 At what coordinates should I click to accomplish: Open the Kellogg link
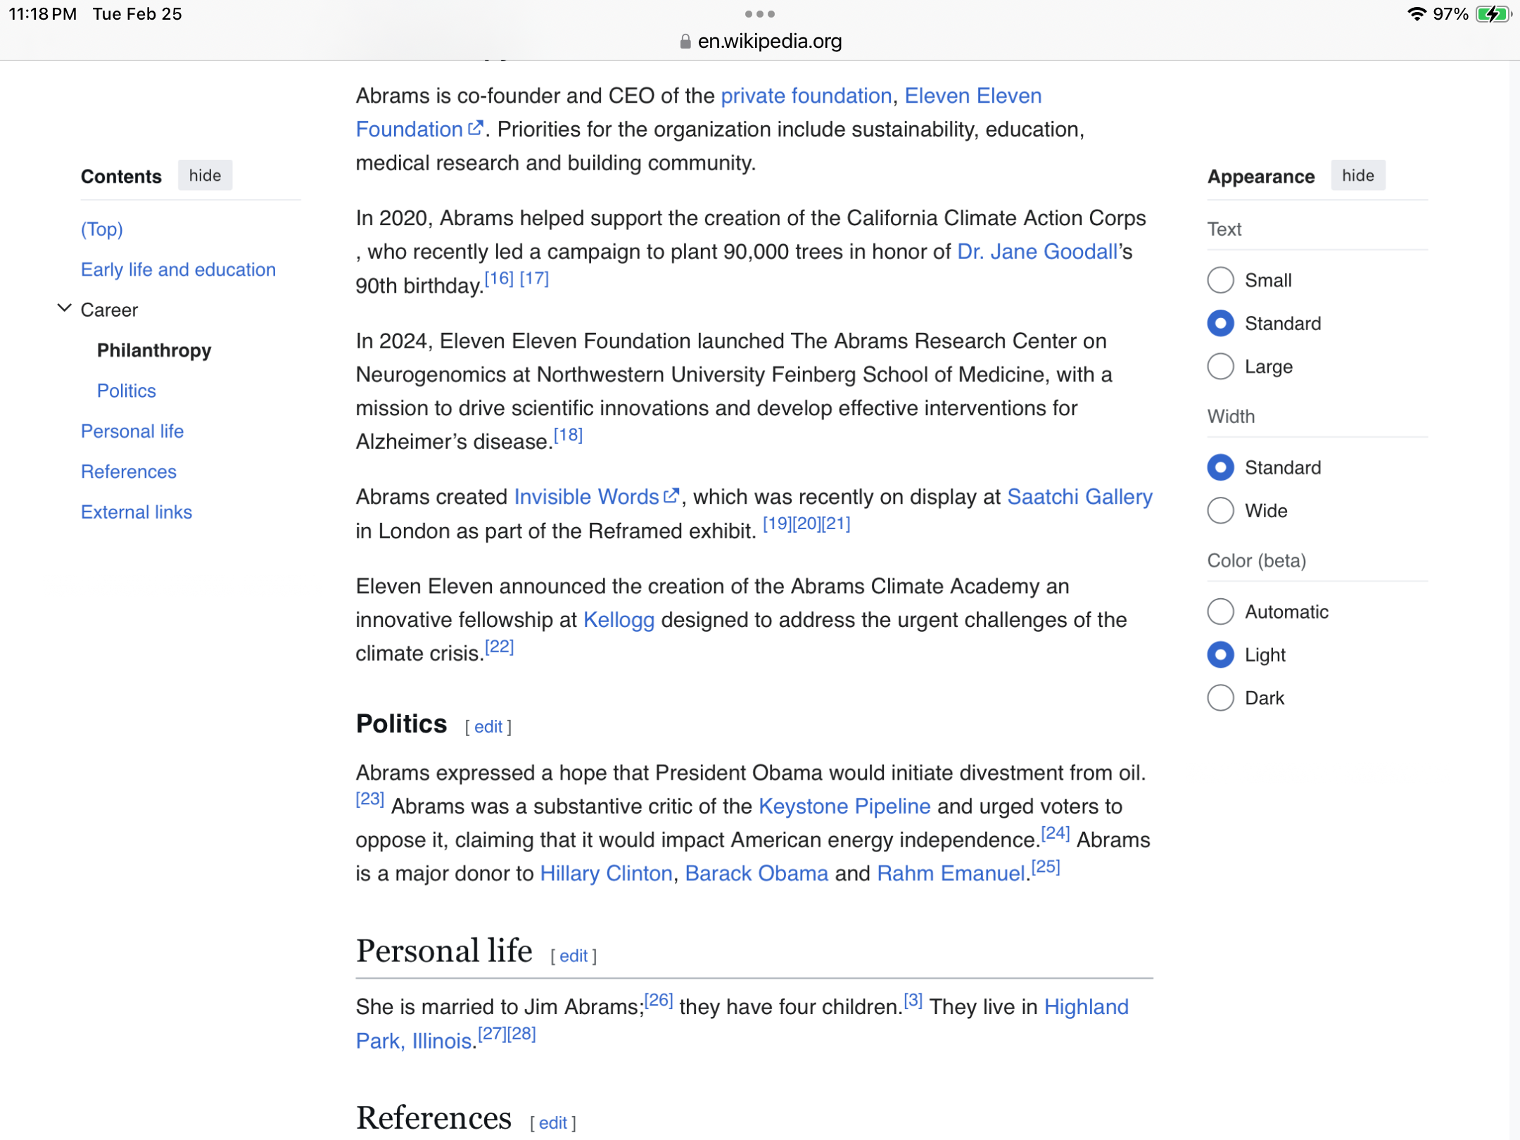tap(619, 620)
